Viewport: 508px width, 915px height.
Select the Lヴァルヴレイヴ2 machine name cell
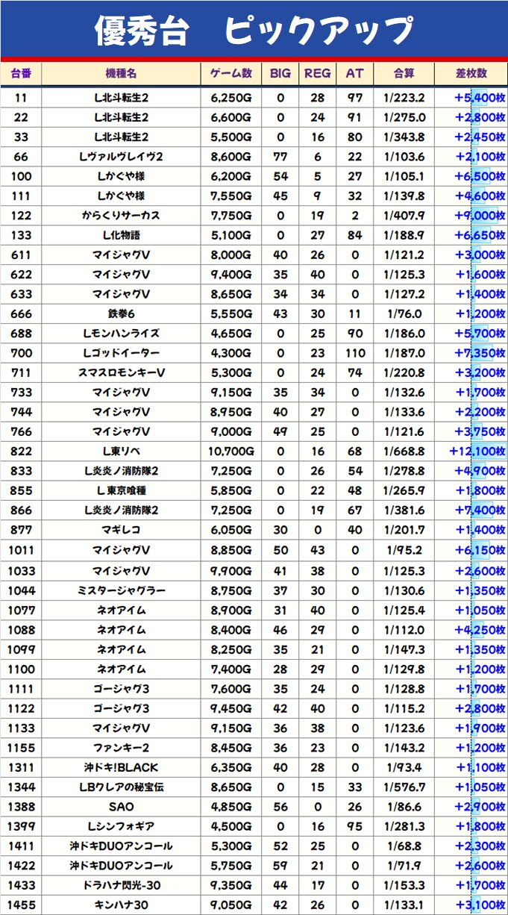click(x=121, y=157)
